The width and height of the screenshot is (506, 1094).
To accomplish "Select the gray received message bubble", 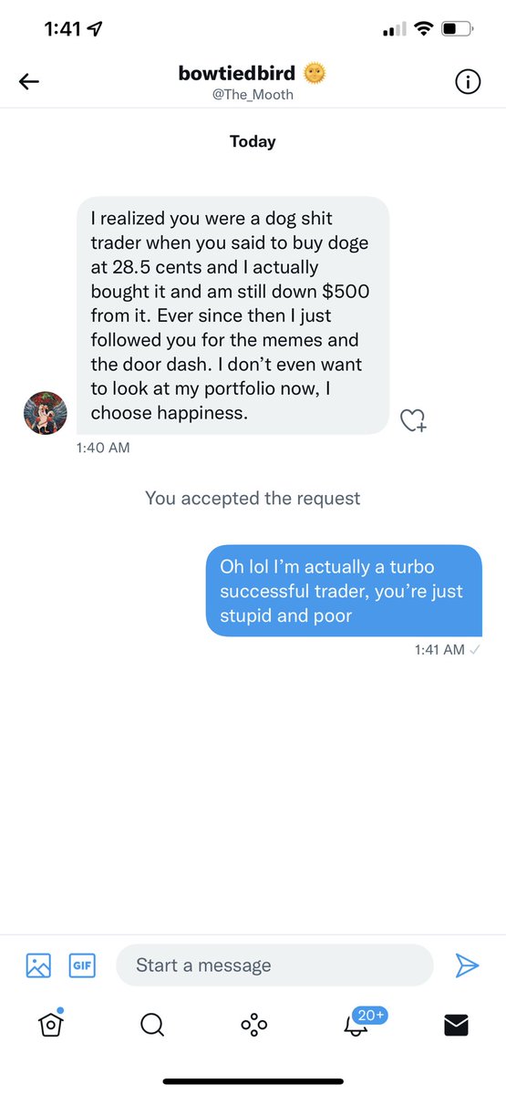I will (232, 315).
